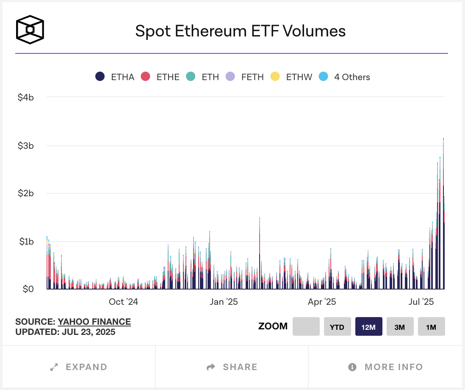Select the red ETHE legend dot
465x390 pixels.
pos(146,77)
